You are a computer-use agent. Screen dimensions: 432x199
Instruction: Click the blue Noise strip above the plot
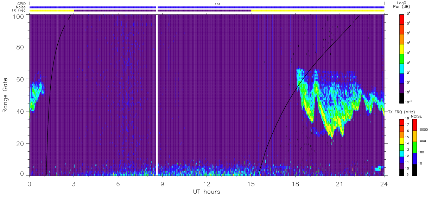(207, 7)
